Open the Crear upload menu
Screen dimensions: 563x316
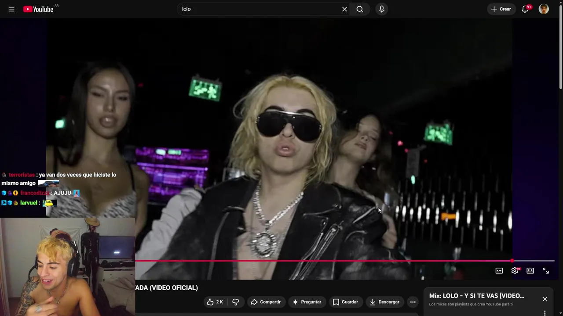[501, 9]
